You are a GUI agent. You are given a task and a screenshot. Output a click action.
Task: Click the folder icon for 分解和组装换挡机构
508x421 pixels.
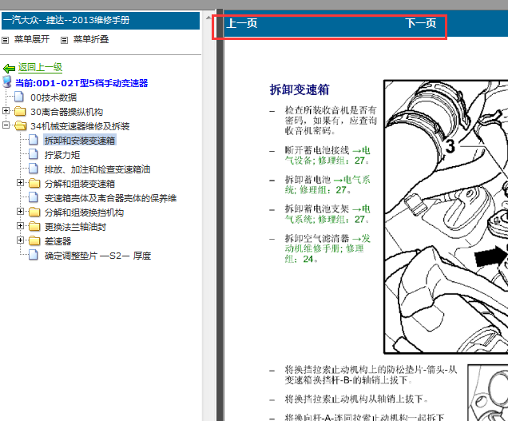34,212
